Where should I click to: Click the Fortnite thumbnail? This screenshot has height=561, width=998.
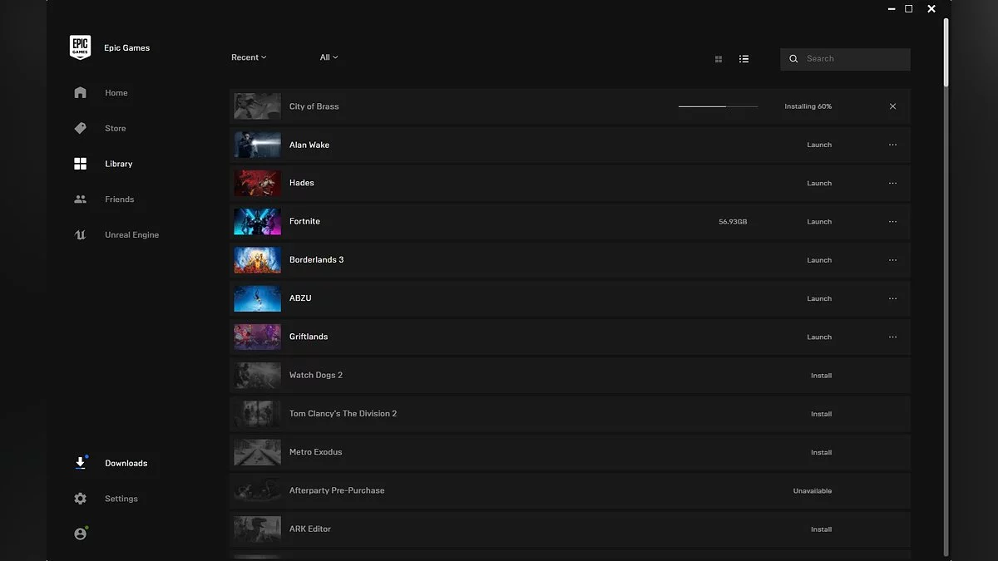pos(257,222)
